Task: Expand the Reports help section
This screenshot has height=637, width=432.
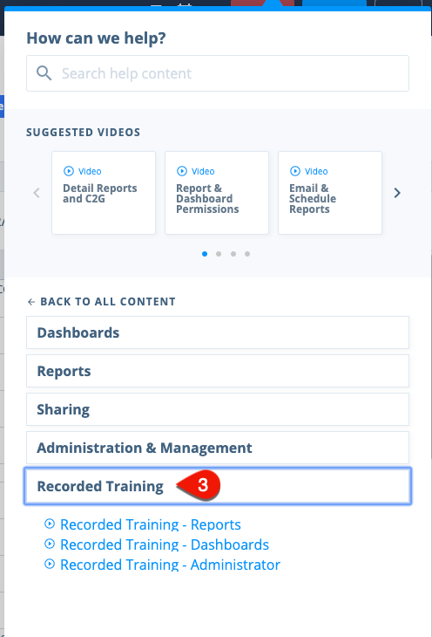Action: [x=218, y=371]
